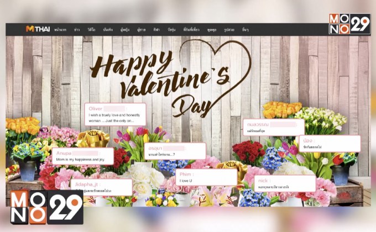Go to the วิดีโอ video section

92,30
